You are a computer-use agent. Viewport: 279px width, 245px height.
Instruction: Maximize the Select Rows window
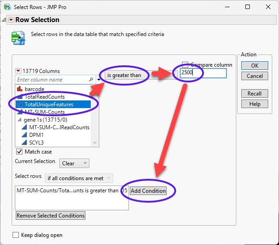point(248,7)
